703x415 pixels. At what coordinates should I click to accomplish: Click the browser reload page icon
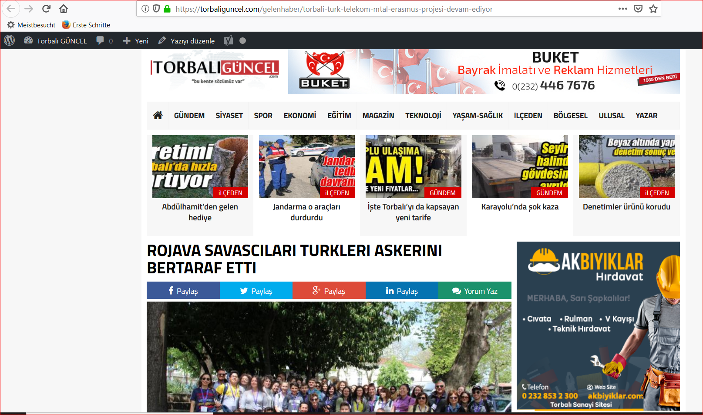[46, 9]
